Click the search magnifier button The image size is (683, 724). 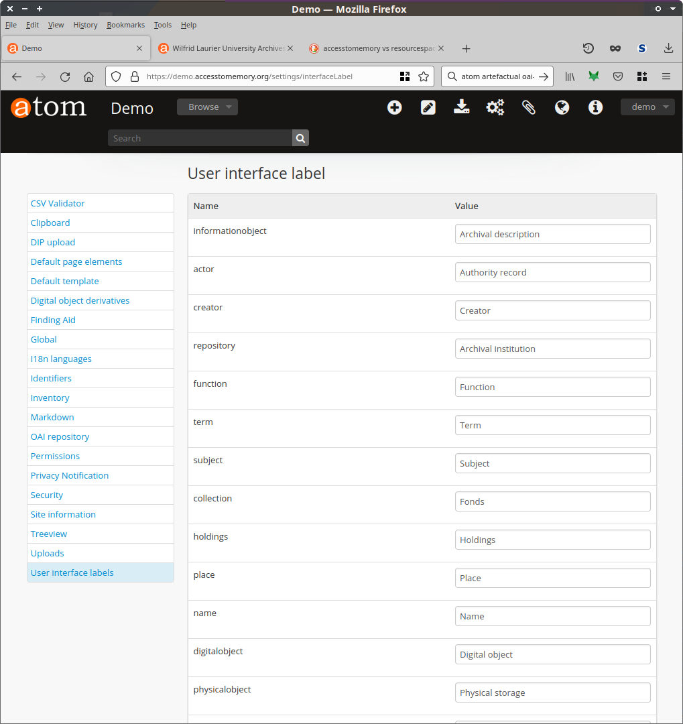click(300, 138)
